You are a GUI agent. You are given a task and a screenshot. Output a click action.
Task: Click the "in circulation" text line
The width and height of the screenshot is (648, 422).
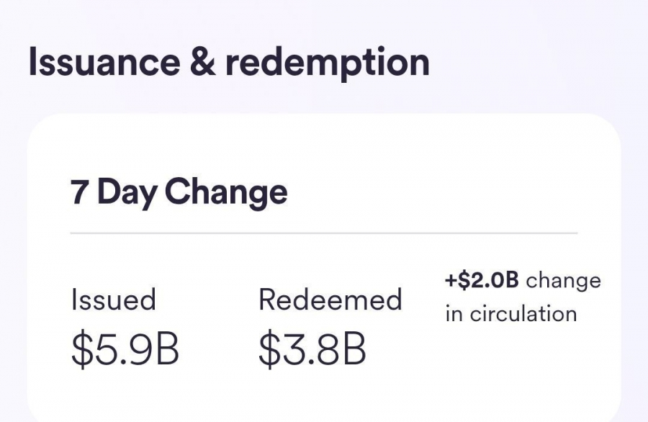click(511, 314)
